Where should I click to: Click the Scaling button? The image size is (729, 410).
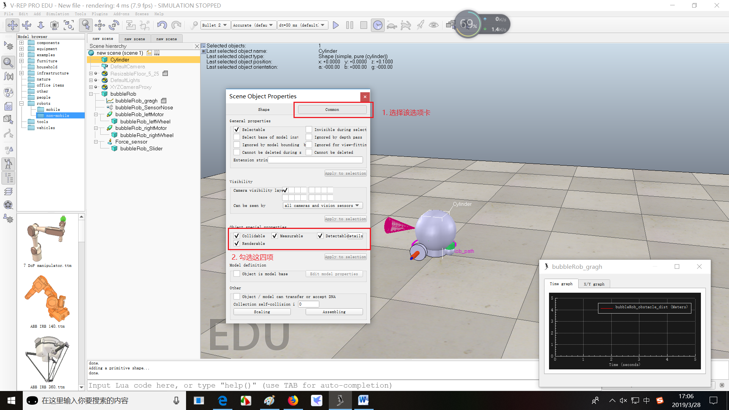tap(262, 312)
